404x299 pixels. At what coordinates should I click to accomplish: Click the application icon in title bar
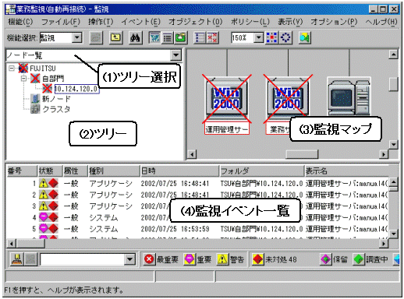coord(11,9)
